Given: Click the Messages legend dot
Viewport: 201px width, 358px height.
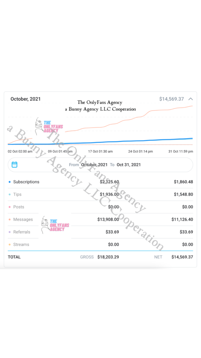Looking at the screenshot, I should (x=9, y=220).
